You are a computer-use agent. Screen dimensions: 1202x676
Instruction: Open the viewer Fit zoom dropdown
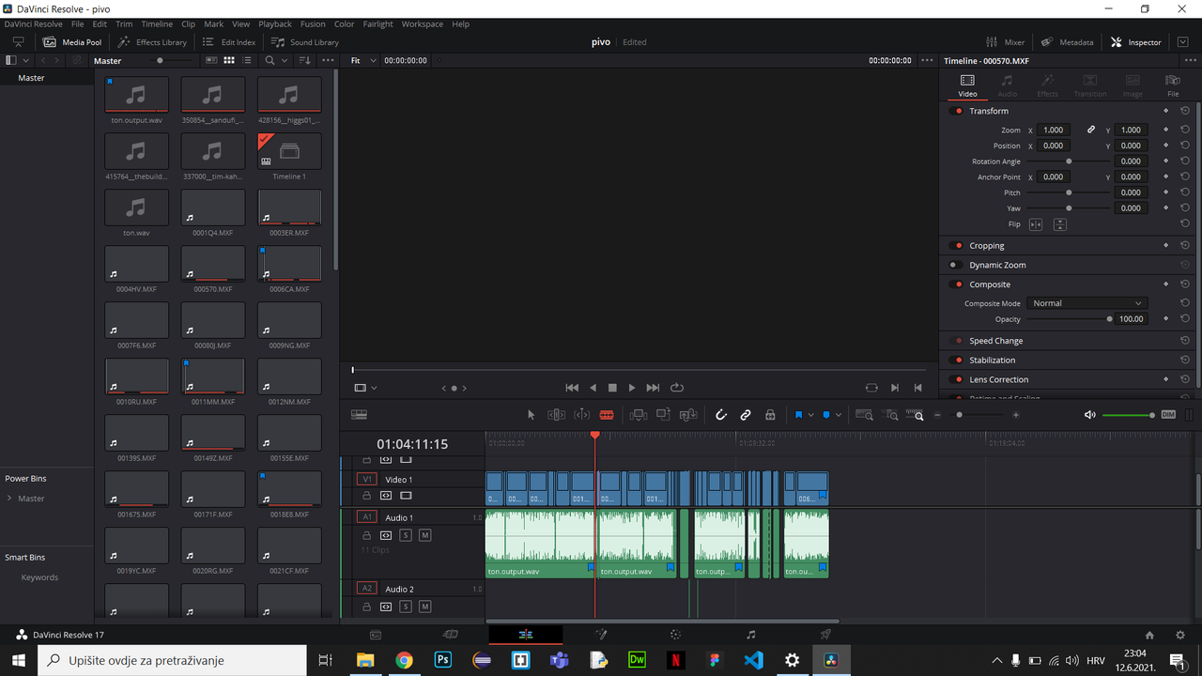click(x=362, y=60)
